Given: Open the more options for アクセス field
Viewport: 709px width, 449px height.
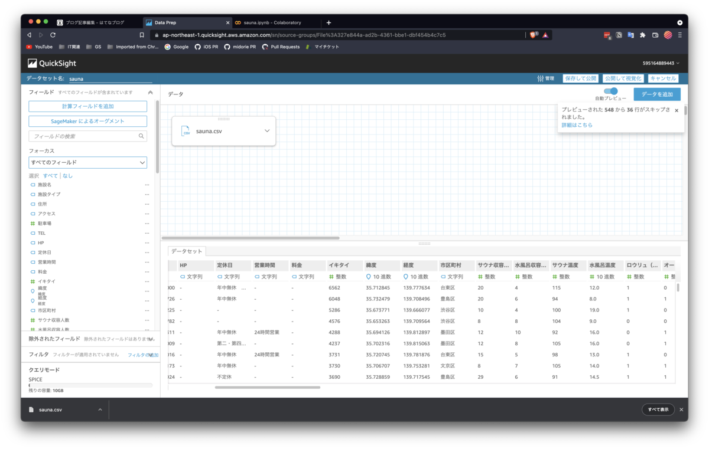Looking at the screenshot, I should 147,214.
